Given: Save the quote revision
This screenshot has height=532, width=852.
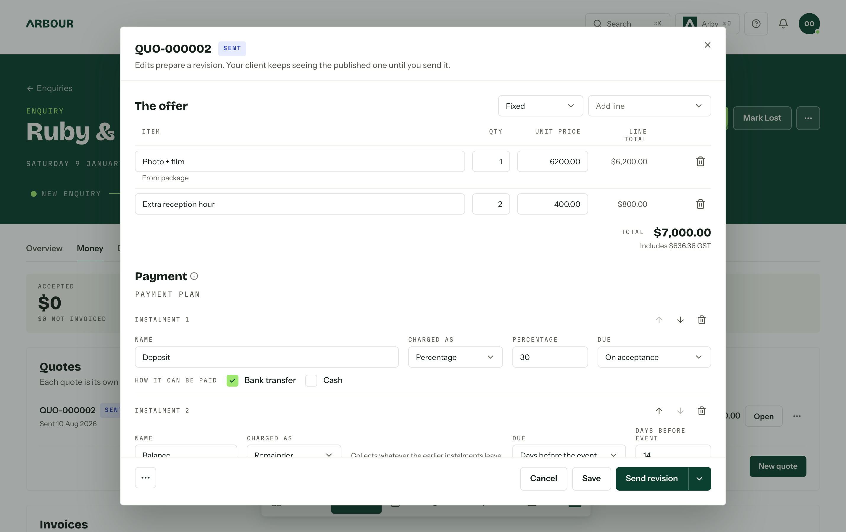Looking at the screenshot, I should point(591,479).
